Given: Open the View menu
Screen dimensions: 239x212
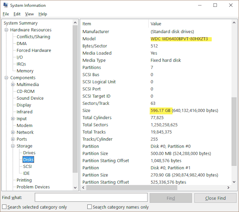Looking at the screenshot, I should tap(29, 14).
